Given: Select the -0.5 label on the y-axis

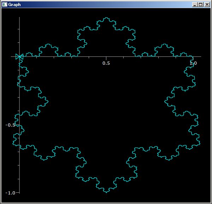Looking at the screenshot, I should click(10, 125).
